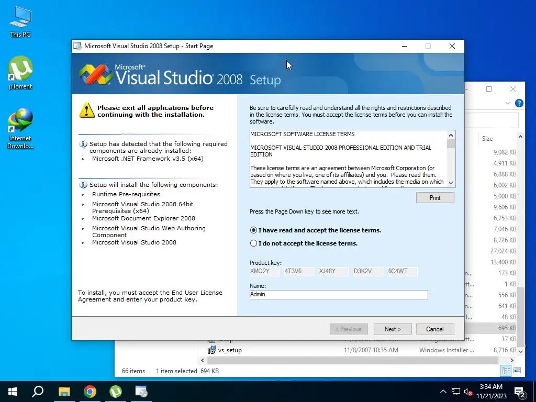Switch to Visual Studio Setup taskbar icon

coord(141,392)
